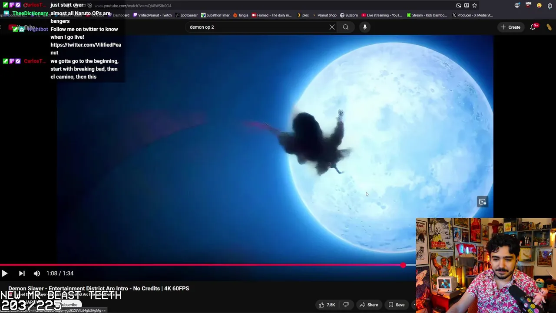The image size is (556, 313).
Task: Click the Subscribe button under the video
Action: [69, 305]
